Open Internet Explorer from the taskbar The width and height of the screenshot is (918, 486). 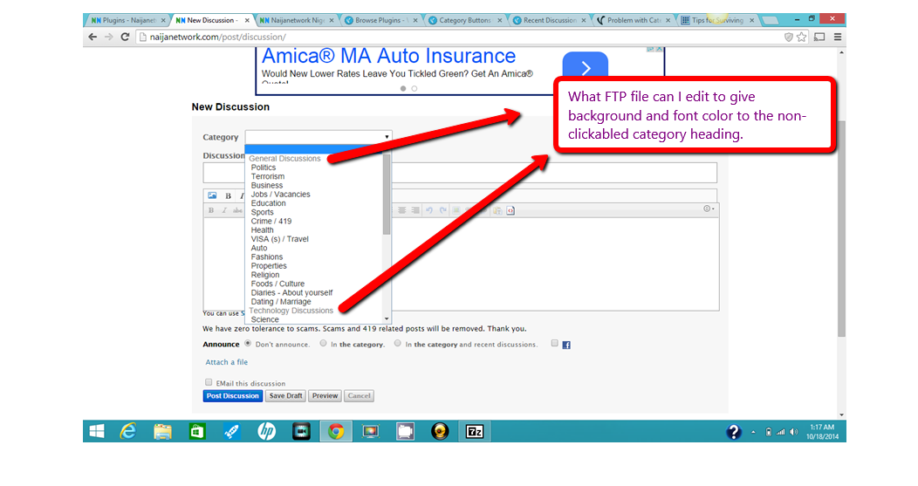pyautogui.click(x=128, y=432)
